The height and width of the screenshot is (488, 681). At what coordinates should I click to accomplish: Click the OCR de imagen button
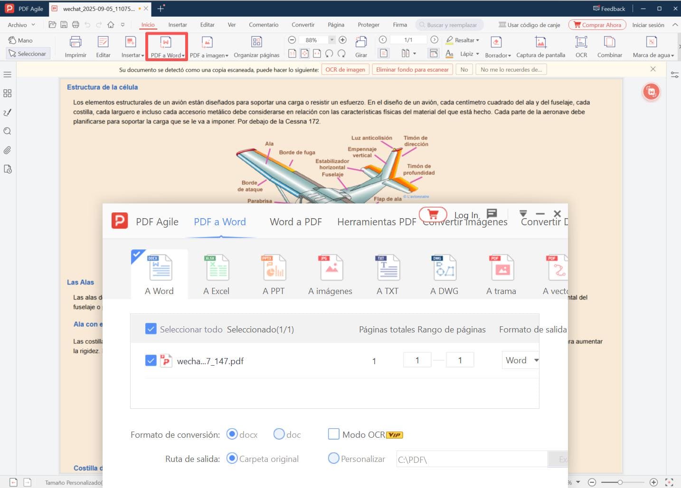pos(345,70)
